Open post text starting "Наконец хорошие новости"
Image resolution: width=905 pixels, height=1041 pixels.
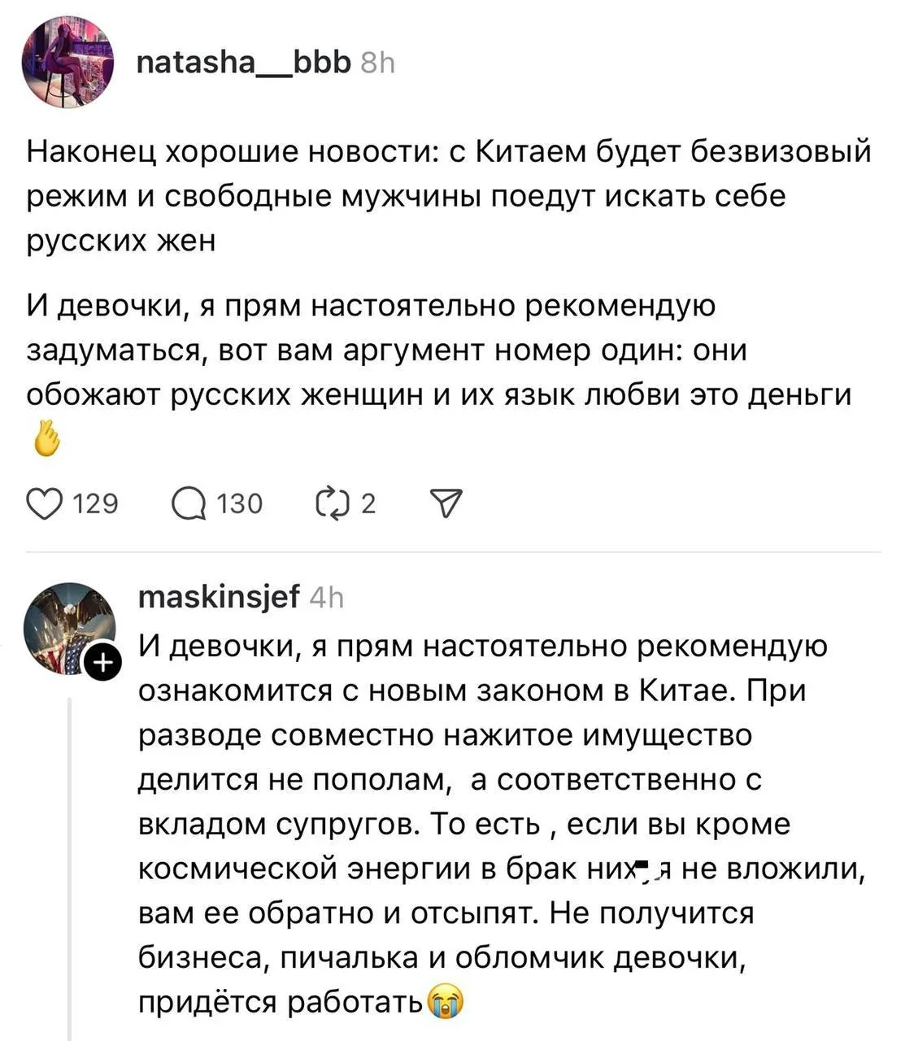[x=447, y=196]
